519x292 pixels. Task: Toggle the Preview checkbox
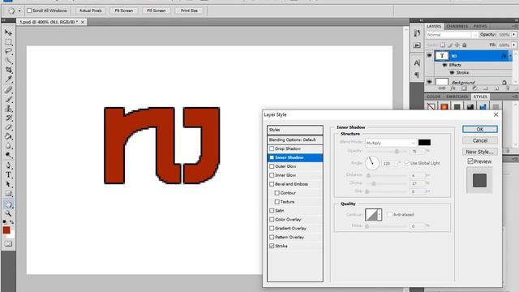pos(470,161)
